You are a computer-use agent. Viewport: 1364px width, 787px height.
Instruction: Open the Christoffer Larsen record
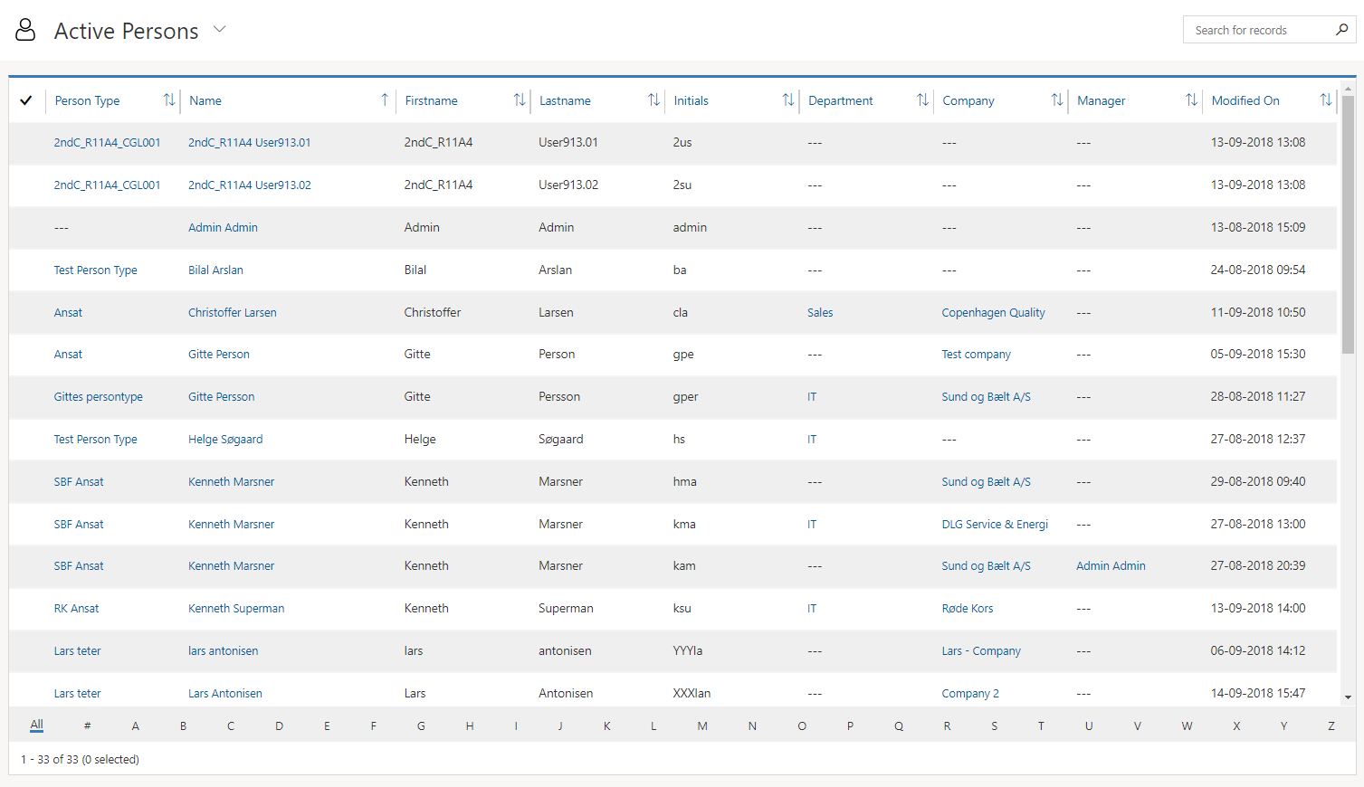click(x=232, y=312)
